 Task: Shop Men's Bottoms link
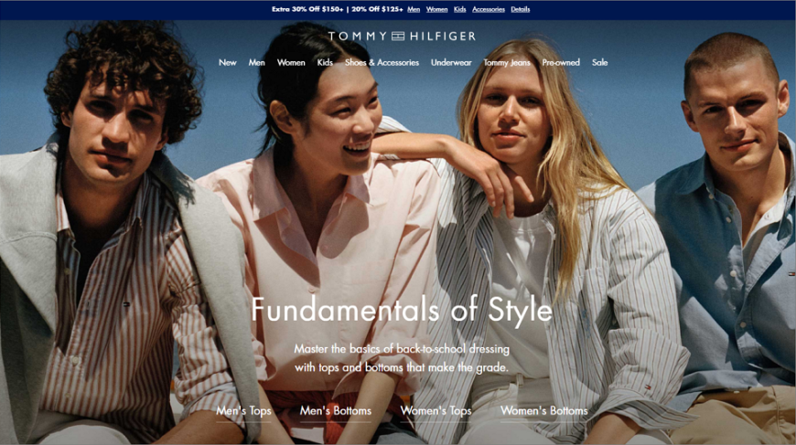336,411
